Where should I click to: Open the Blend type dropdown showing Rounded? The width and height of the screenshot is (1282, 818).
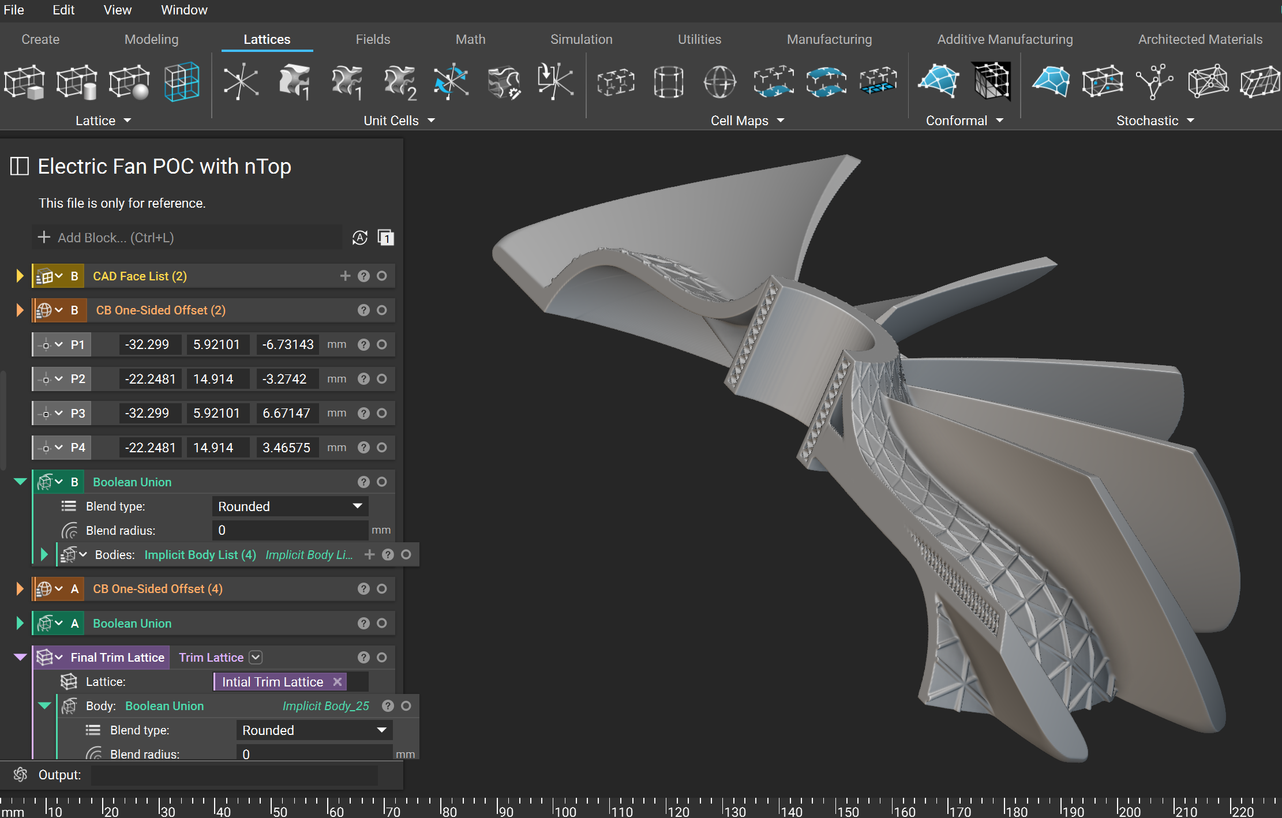coord(289,506)
